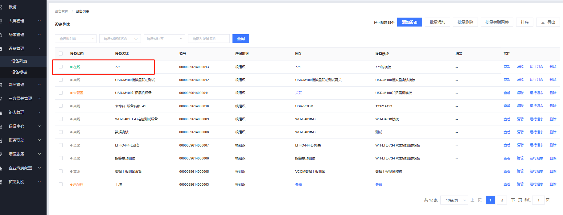This screenshot has height=215, width=563.
Task: Click the 企业专属配置 sidebar icon
Action: (1, 168)
